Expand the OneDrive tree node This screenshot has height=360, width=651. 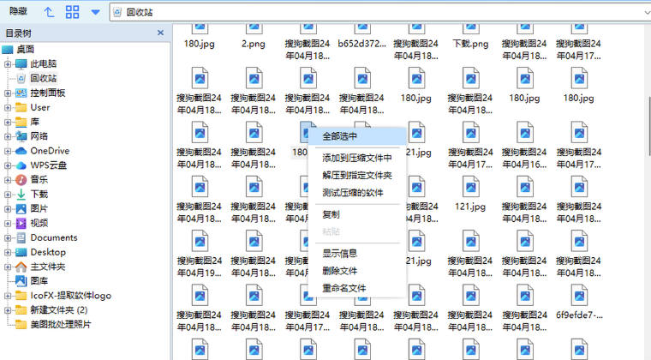pos(8,151)
